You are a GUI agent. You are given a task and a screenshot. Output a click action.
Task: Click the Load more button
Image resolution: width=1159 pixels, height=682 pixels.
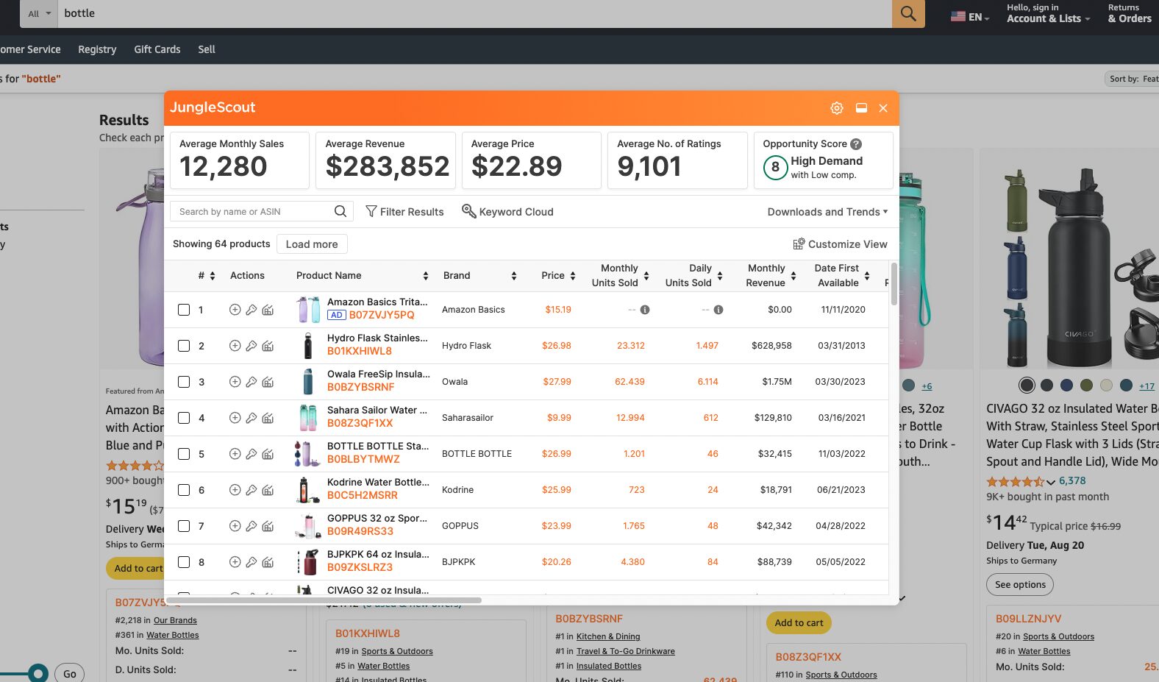312,244
